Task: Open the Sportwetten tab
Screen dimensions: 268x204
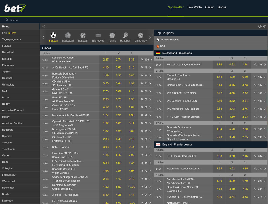Action: click(176, 7)
